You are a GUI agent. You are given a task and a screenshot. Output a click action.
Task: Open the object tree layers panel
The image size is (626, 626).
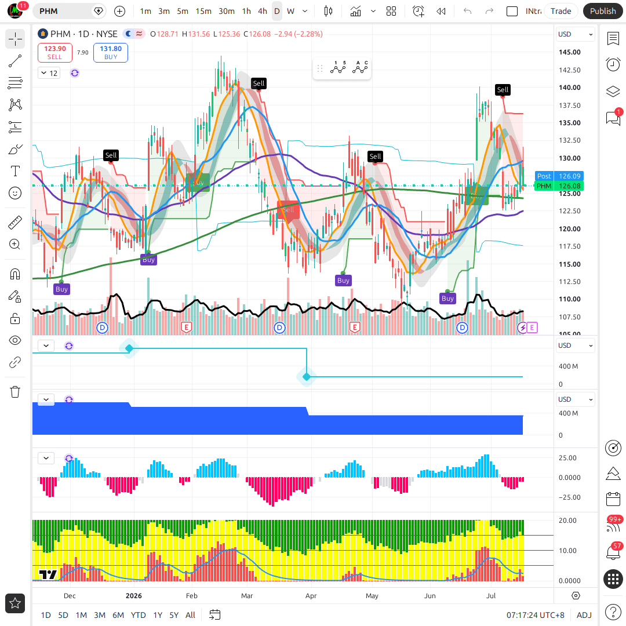pos(613,92)
